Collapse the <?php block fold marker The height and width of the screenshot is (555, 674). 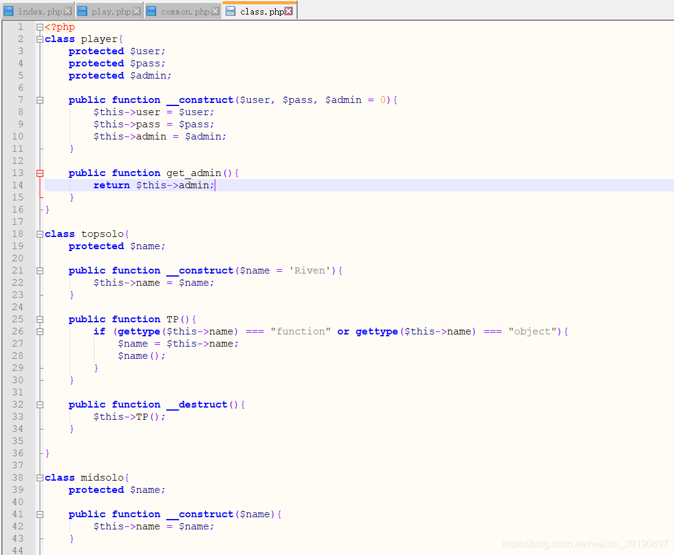click(40, 27)
